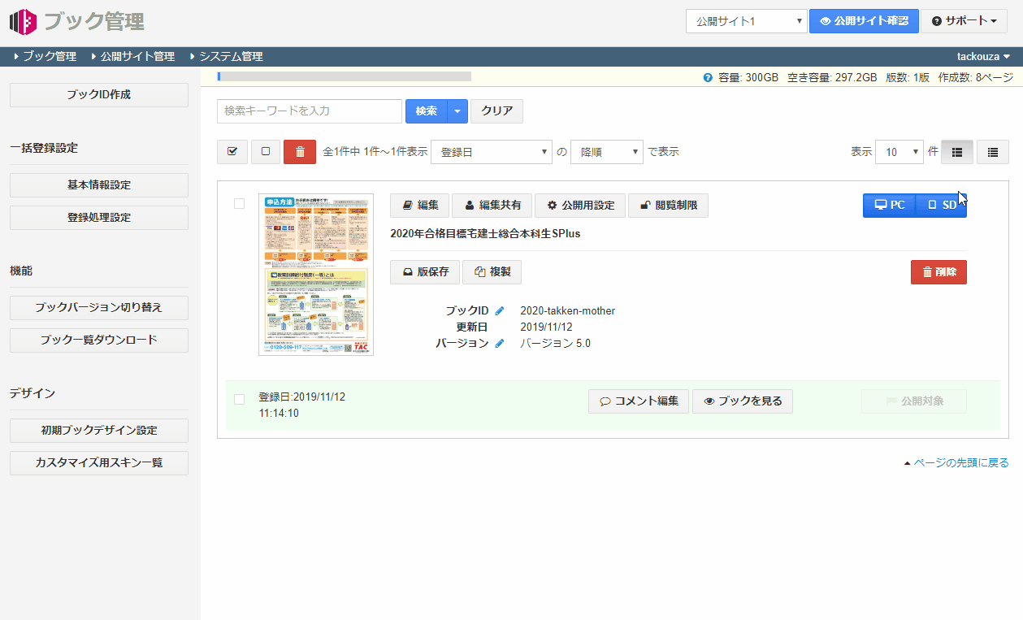The height and width of the screenshot is (620, 1023).
Task: Open the 公開サイト管理 menu
Action: [x=137, y=57]
